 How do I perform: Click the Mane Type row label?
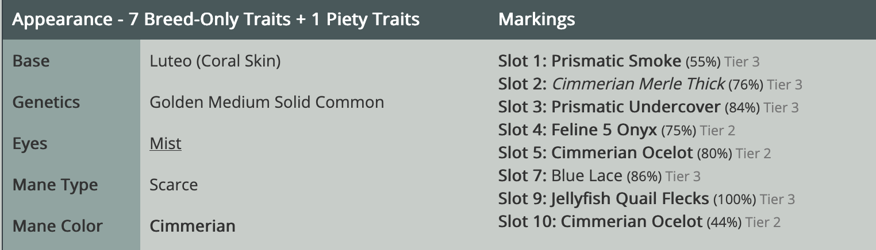pyautogui.click(x=55, y=185)
